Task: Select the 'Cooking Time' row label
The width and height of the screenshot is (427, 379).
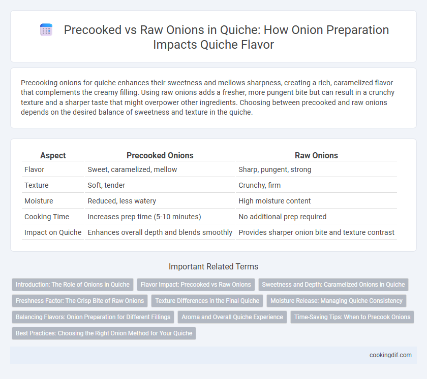Action: (x=47, y=217)
